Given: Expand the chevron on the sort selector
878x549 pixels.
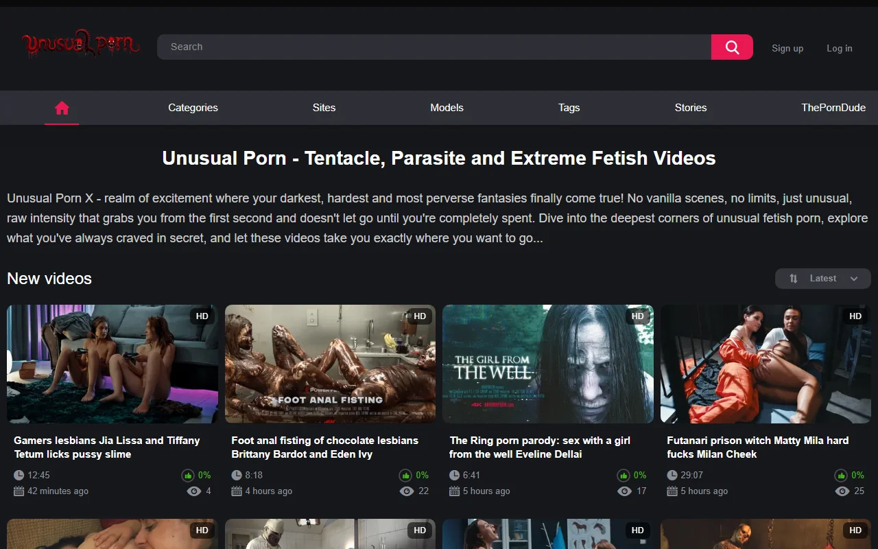Looking at the screenshot, I should coord(854,279).
